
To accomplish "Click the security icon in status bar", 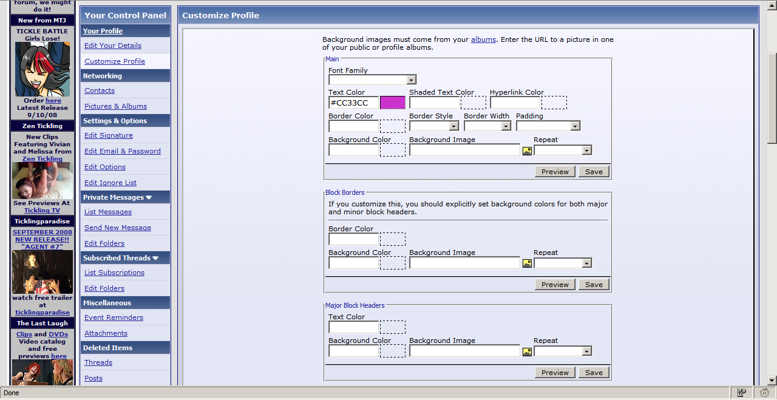I will coord(741,393).
